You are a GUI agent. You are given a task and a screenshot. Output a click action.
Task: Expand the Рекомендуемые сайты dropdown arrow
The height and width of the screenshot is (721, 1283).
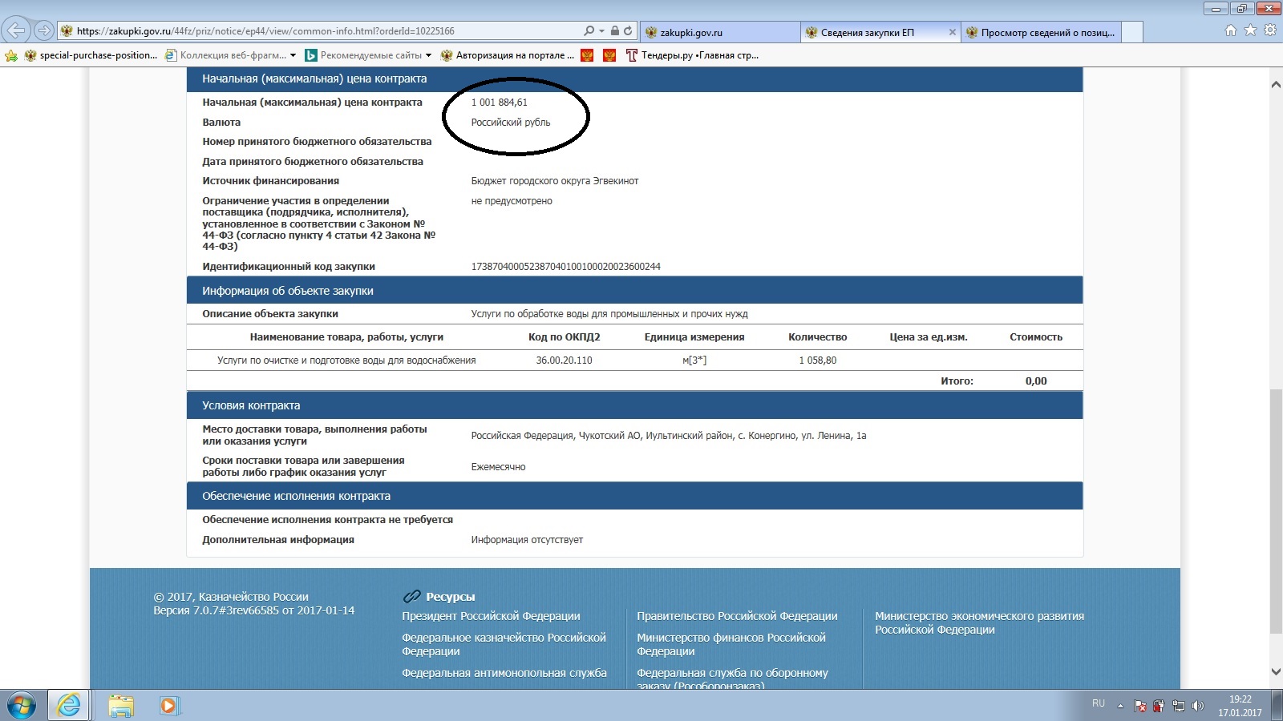[x=428, y=55]
